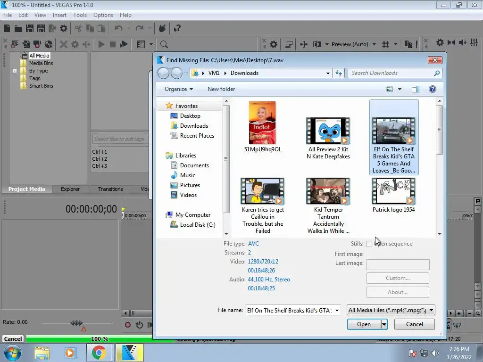
Task: Click the system clock in the tray
Action: 459,353
